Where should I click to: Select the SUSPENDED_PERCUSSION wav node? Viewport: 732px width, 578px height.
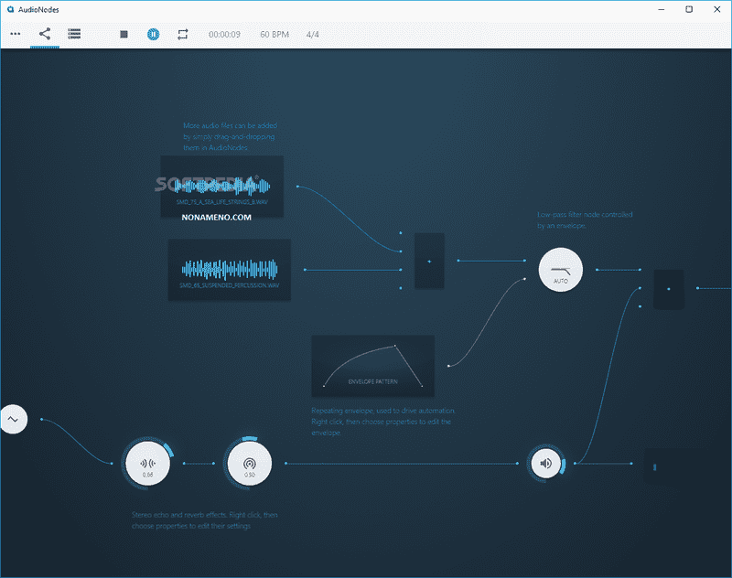click(230, 270)
